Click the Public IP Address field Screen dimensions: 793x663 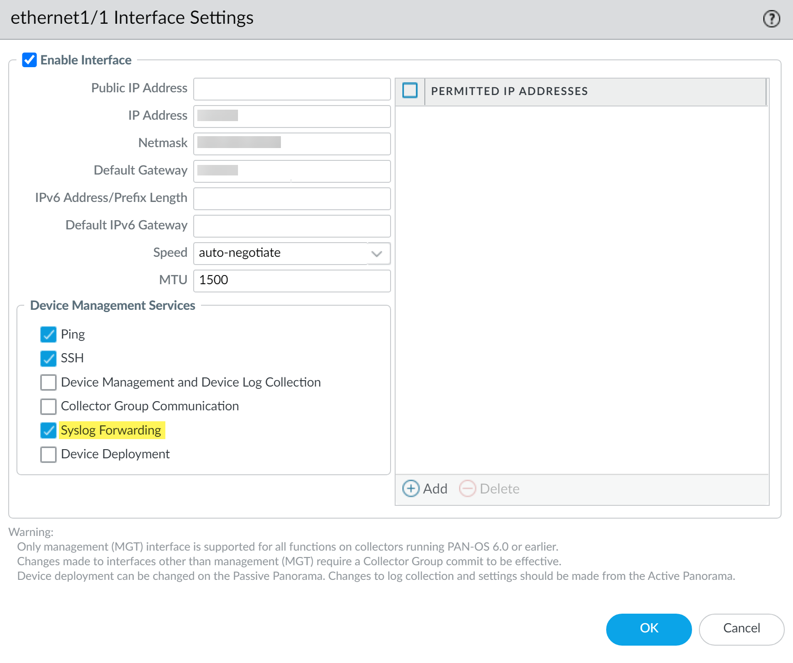pyautogui.click(x=292, y=89)
